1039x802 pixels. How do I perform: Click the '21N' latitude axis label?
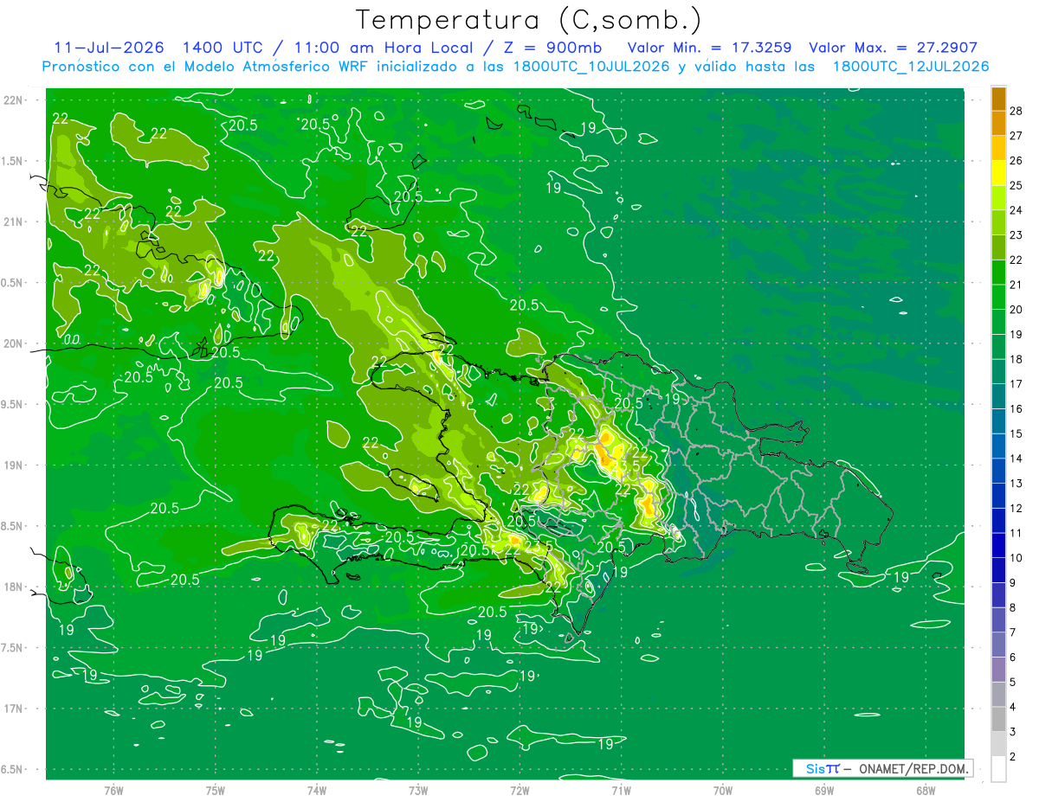coord(14,222)
